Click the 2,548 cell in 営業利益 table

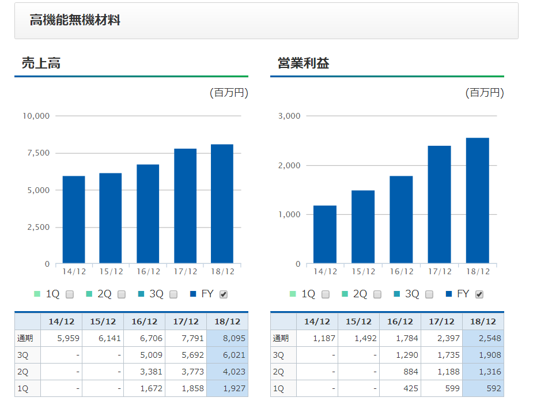point(483,339)
